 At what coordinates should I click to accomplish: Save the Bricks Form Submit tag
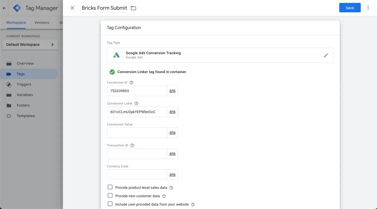pos(350,8)
